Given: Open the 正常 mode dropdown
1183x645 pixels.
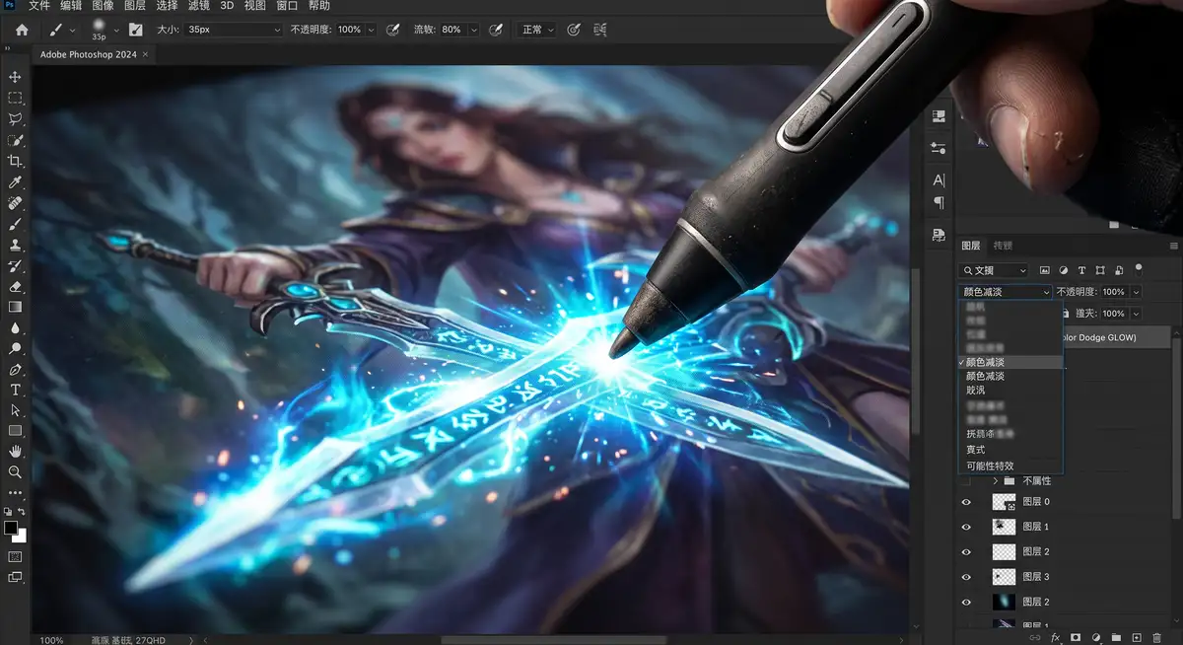Looking at the screenshot, I should point(537,30).
